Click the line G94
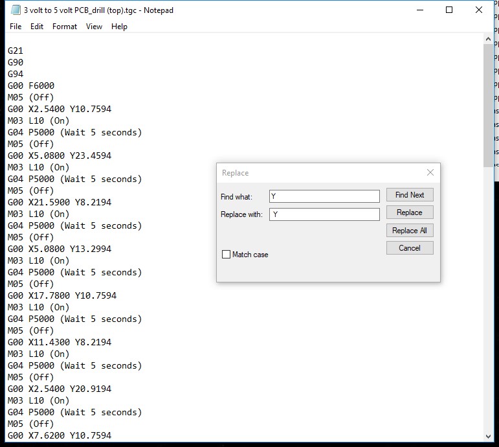 click(16, 74)
